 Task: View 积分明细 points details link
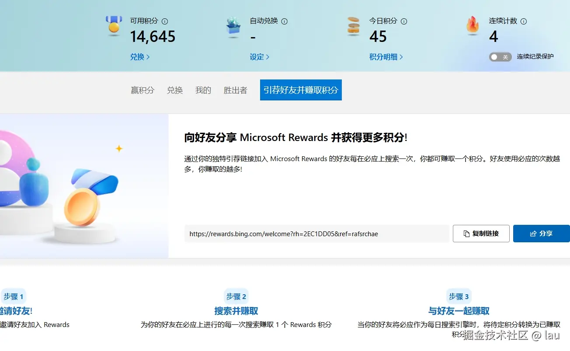pyautogui.click(x=384, y=57)
